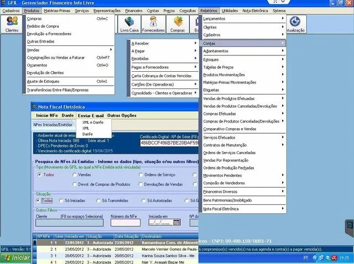Viewport: 354px width, 264px height.
Task: Click XML e Danfe under Enviar E-mail
Action: pyautogui.click(x=92, y=122)
